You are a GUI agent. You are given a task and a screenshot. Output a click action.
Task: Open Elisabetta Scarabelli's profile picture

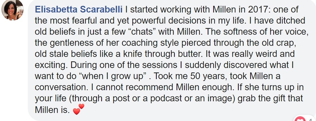pyautogui.click(x=12, y=10)
